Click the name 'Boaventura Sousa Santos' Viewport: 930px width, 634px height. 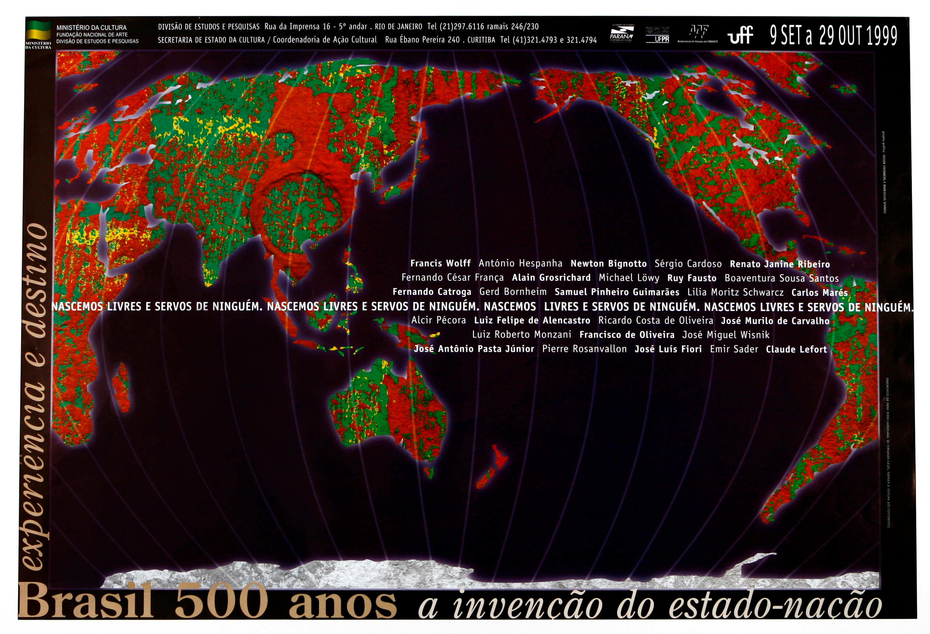click(x=782, y=278)
